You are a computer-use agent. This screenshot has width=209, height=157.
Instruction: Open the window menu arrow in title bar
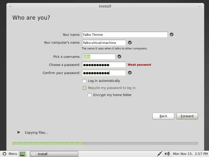tap(11, 6)
